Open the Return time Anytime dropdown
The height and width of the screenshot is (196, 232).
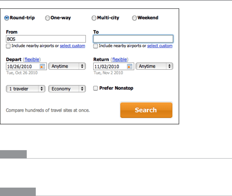coord(154,66)
